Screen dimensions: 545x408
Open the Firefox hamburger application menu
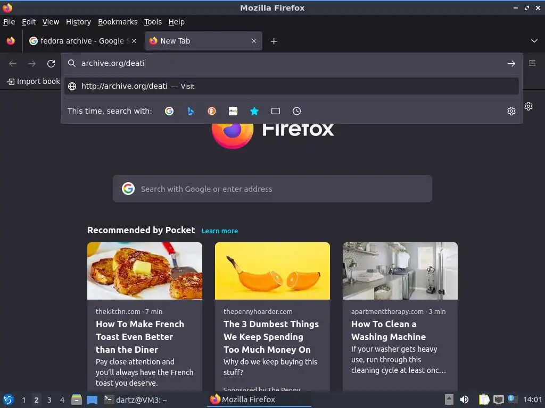(532, 63)
